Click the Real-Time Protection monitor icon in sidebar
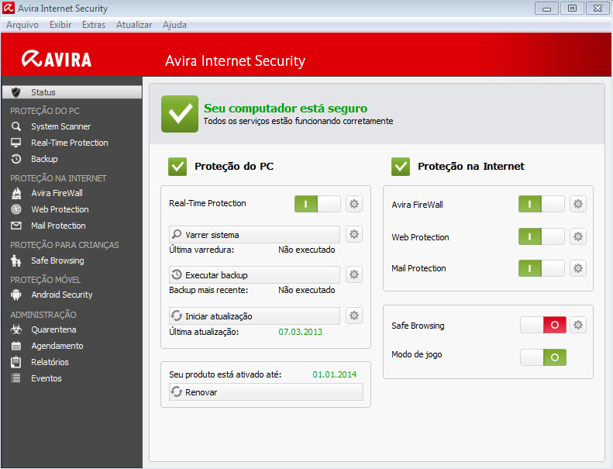The width and height of the screenshot is (613, 469). pyautogui.click(x=16, y=143)
